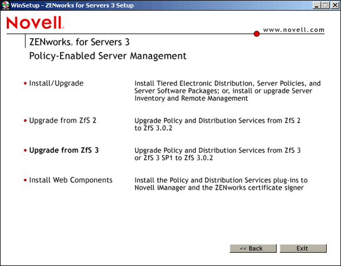Click the 'from ZfS 2 to ZfS 3.0.2' description
This screenshot has height=266, width=341.
click(218, 124)
